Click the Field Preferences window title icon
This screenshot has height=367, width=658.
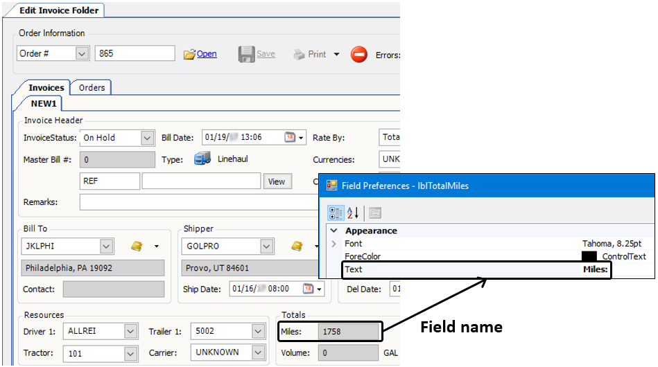[x=332, y=186]
